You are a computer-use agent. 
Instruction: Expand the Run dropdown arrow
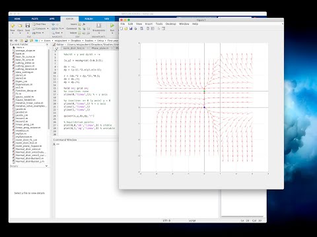[112, 34]
